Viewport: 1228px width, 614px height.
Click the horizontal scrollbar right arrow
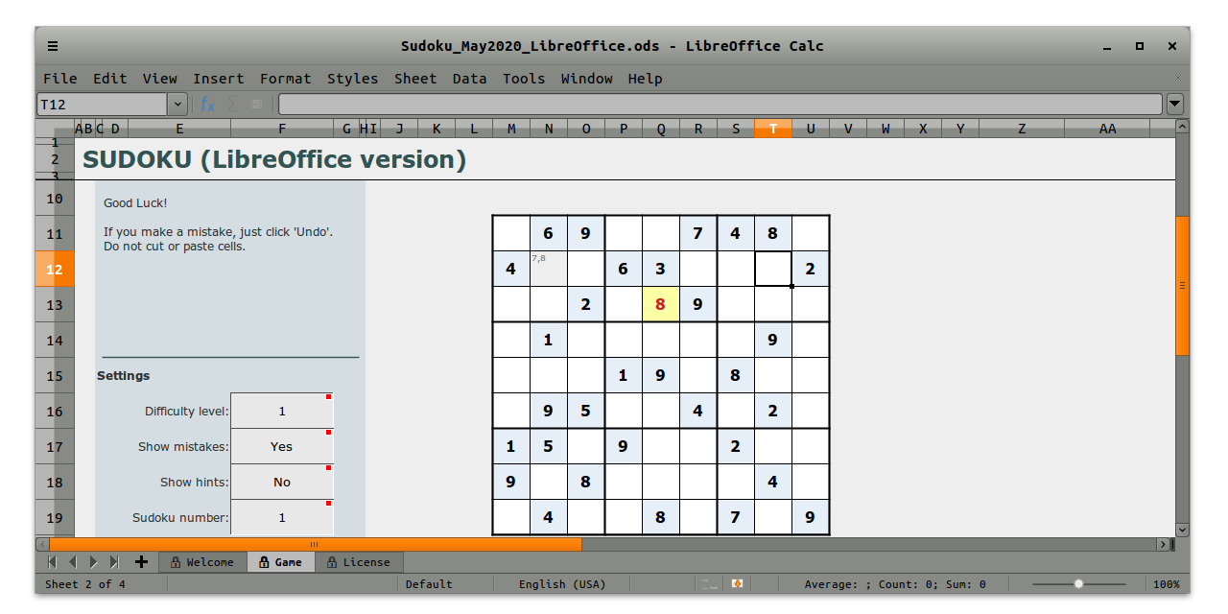click(1163, 544)
